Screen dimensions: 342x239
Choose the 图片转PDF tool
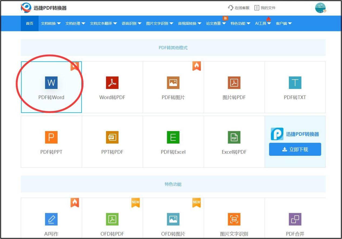[x=234, y=87]
